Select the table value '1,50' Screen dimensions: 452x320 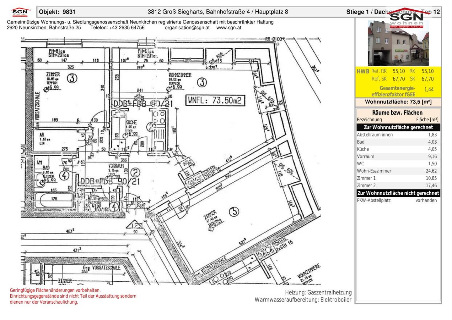(x=433, y=163)
